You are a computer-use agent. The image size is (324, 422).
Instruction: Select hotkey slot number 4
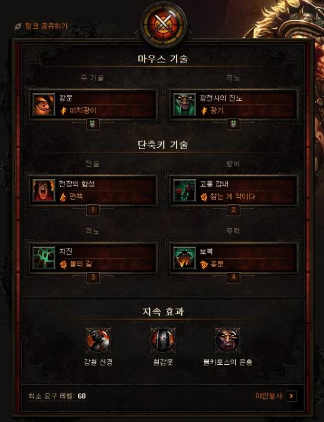point(233,277)
